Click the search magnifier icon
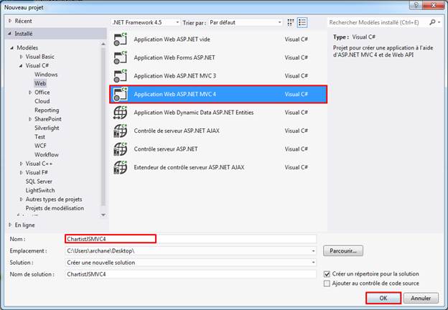 click(432, 22)
